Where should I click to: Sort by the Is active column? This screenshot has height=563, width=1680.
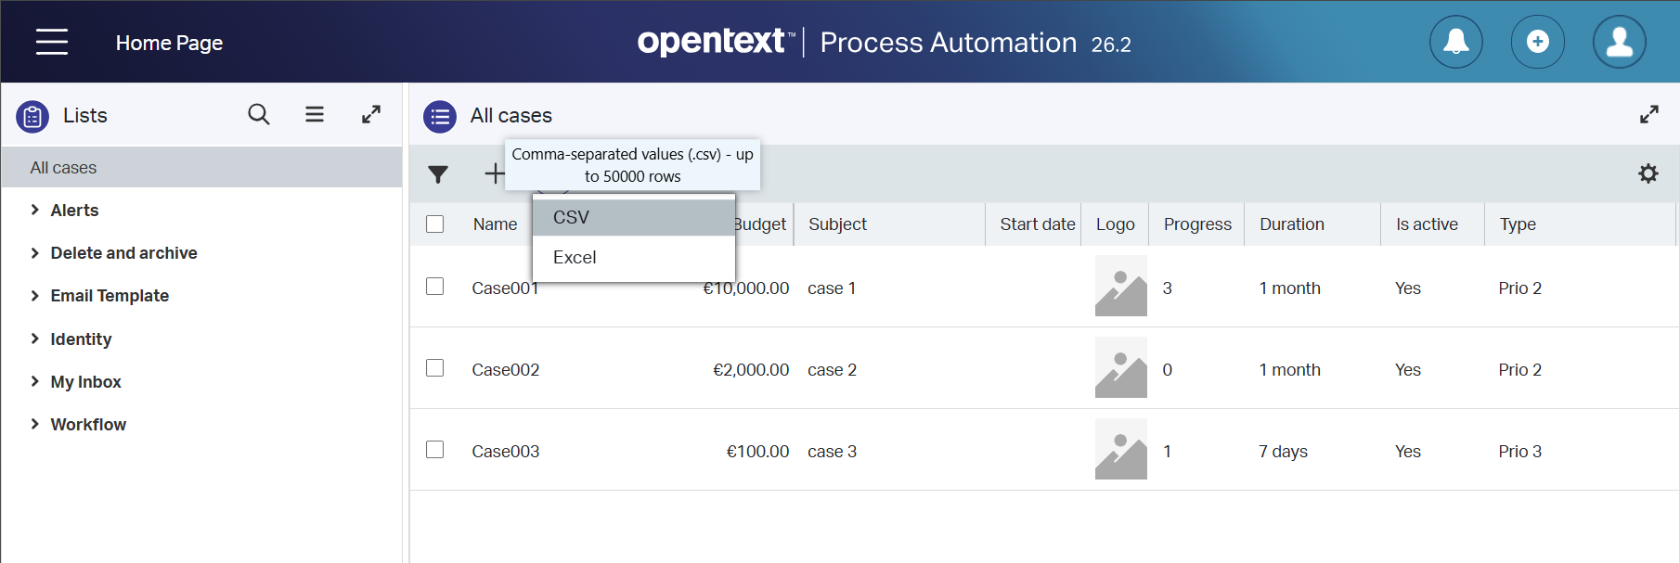(1427, 224)
